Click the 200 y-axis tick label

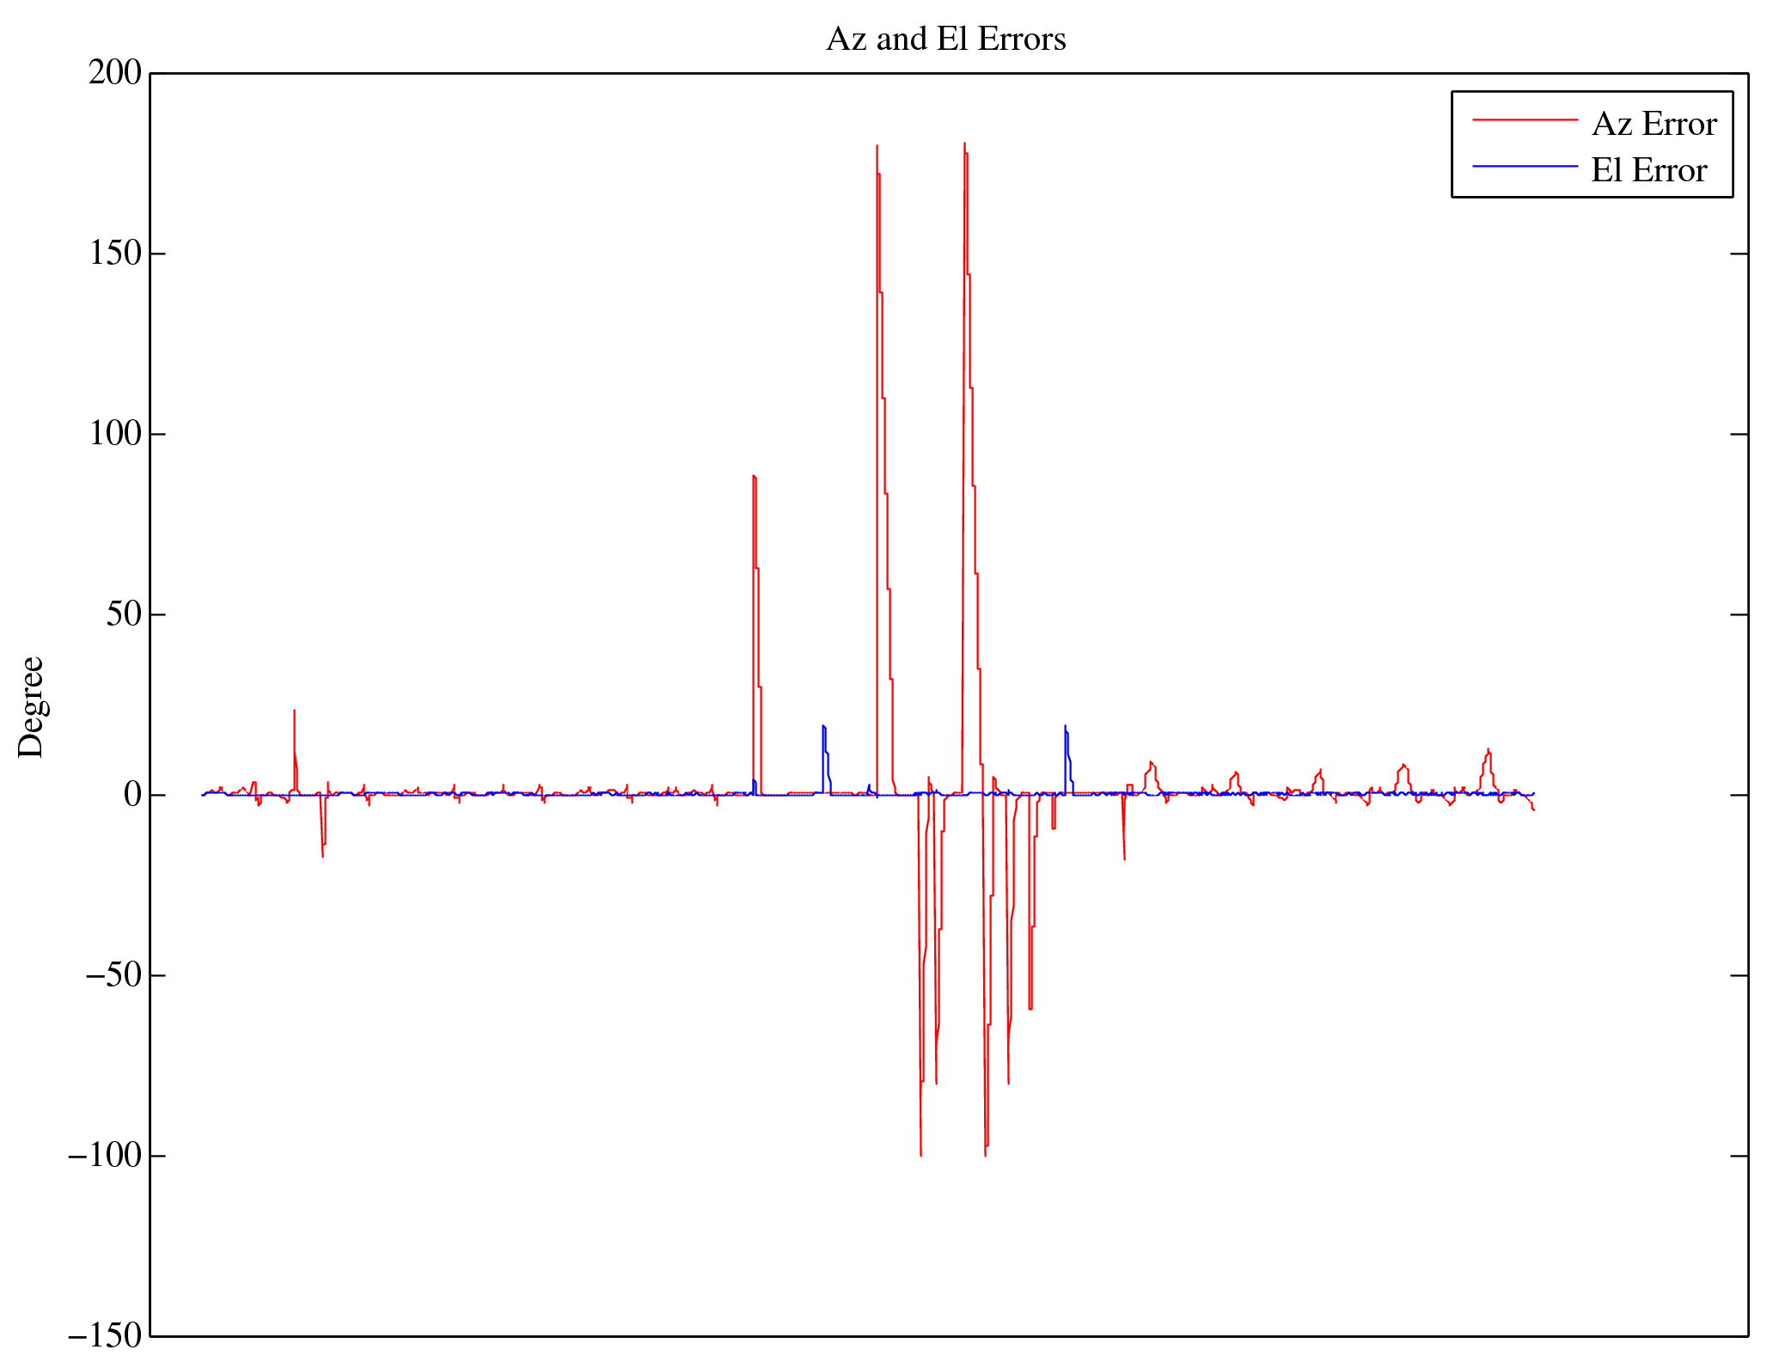(x=114, y=74)
